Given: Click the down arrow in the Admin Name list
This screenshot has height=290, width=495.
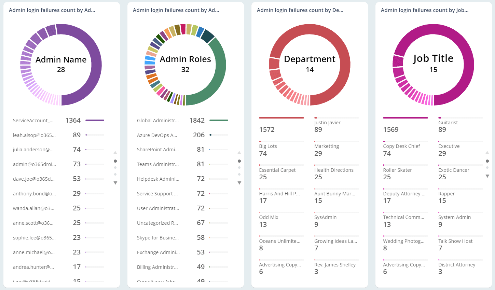Looking at the screenshot, I should [x=115, y=183].
